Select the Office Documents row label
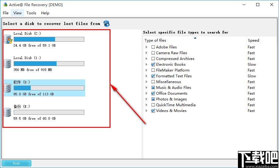 pyautogui.click(x=172, y=93)
